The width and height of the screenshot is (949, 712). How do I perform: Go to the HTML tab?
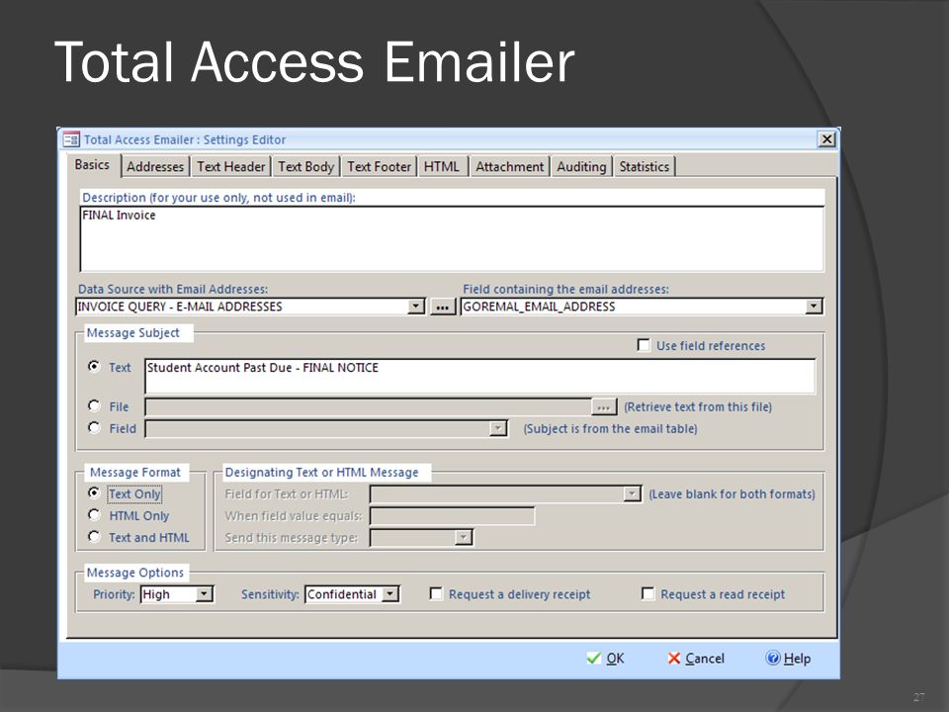[x=442, y=166]
